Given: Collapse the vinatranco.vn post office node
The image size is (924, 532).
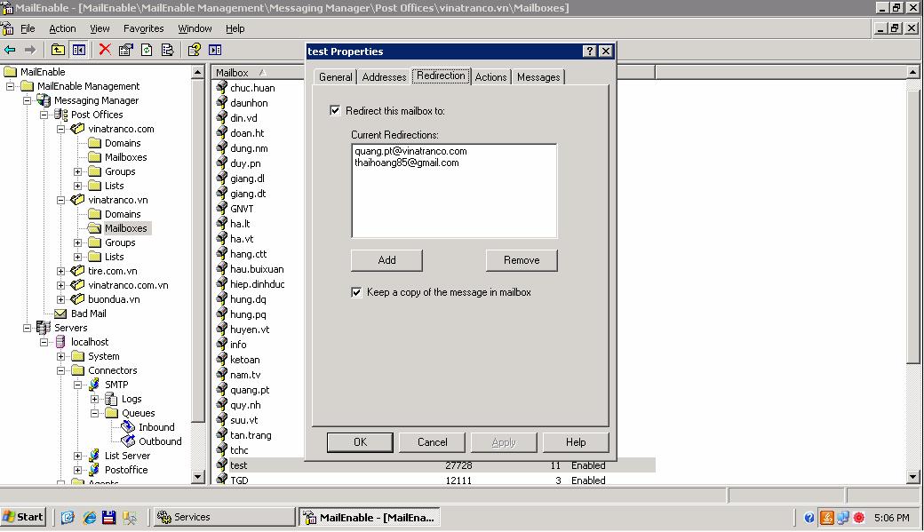Looking at the screenshot, I should (x=60, y=201).
